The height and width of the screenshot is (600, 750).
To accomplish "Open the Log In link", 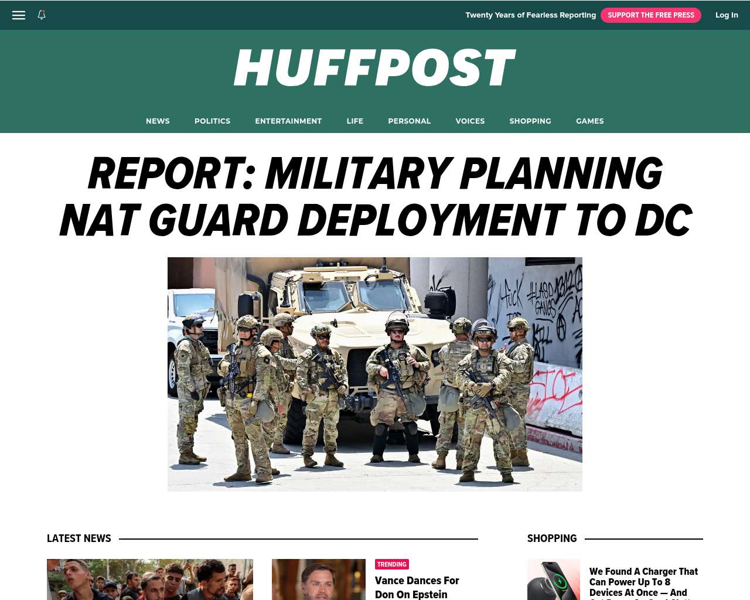I will tap(727, 15).
